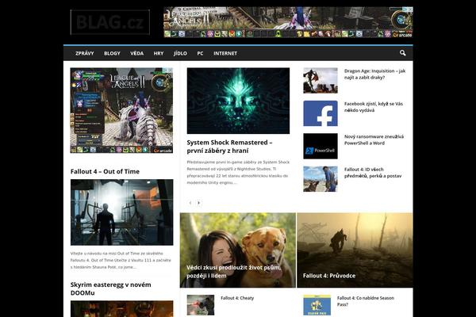Click the Facebook logo thumbnail
This screenshot has height=317, width=476.
(x=321, y=113)
